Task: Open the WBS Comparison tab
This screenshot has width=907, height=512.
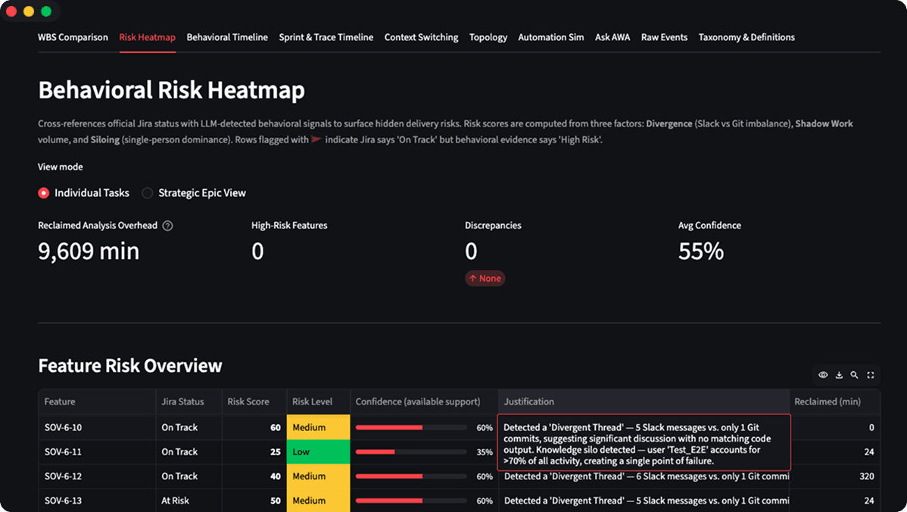Action: coord(73,37)
